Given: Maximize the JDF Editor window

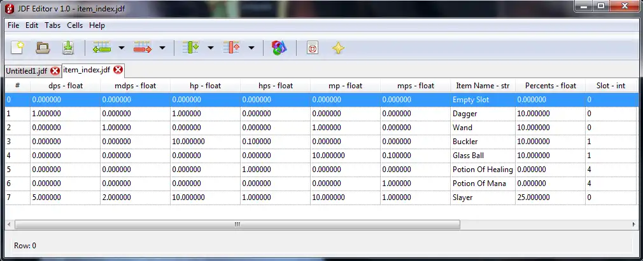Looking at the screenshot, I should click(x=601, y=6).
